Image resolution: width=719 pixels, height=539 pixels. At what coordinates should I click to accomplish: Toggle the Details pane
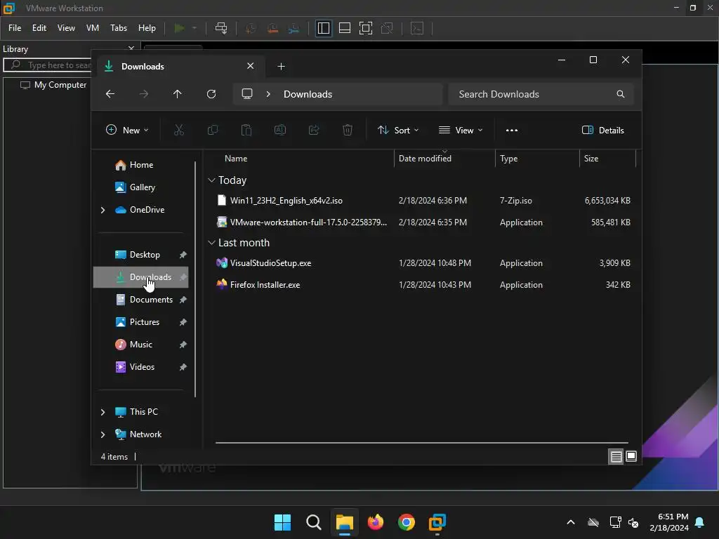603,130
